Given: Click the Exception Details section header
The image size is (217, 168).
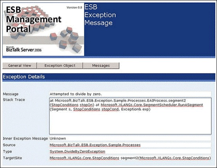Looking at the screenshot, I should (x=109, y=77).
